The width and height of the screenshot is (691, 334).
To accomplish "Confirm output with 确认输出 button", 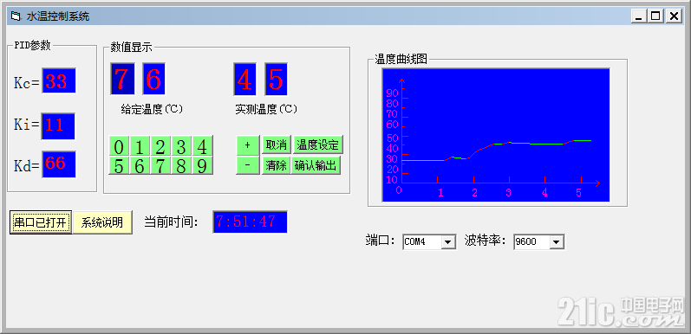I will pos(316,165).
